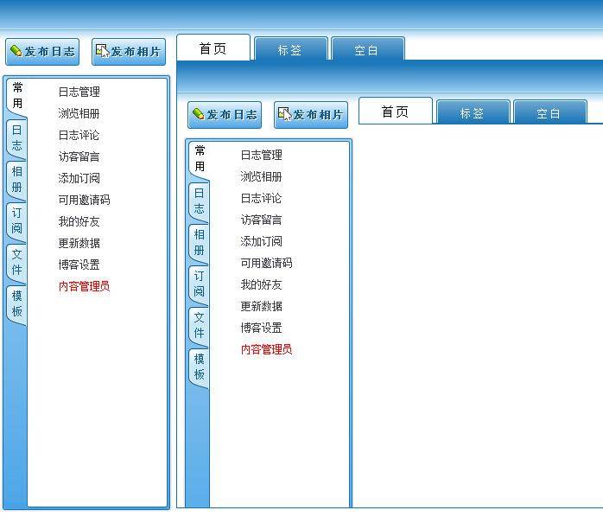Click photo icon on outer 发布相片 button
The image size is (603, 523).
(x=102, y=52)
